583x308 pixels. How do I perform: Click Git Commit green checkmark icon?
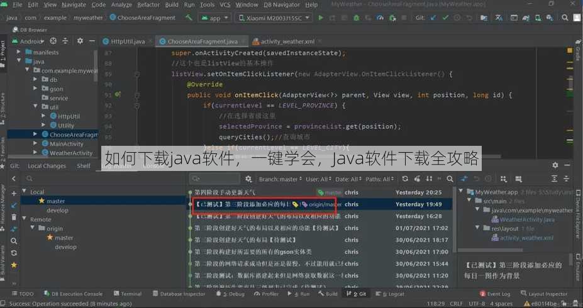(x=445, y=18)
